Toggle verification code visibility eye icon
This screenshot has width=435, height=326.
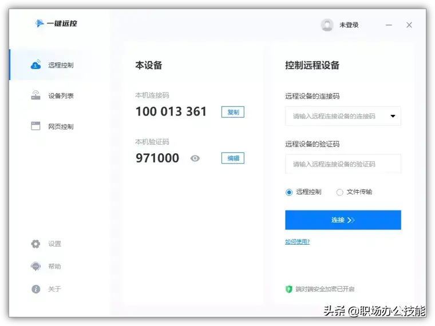pos(195,158)
